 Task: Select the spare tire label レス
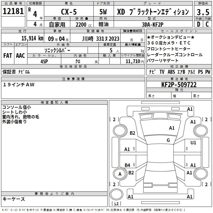coord(116,204)
